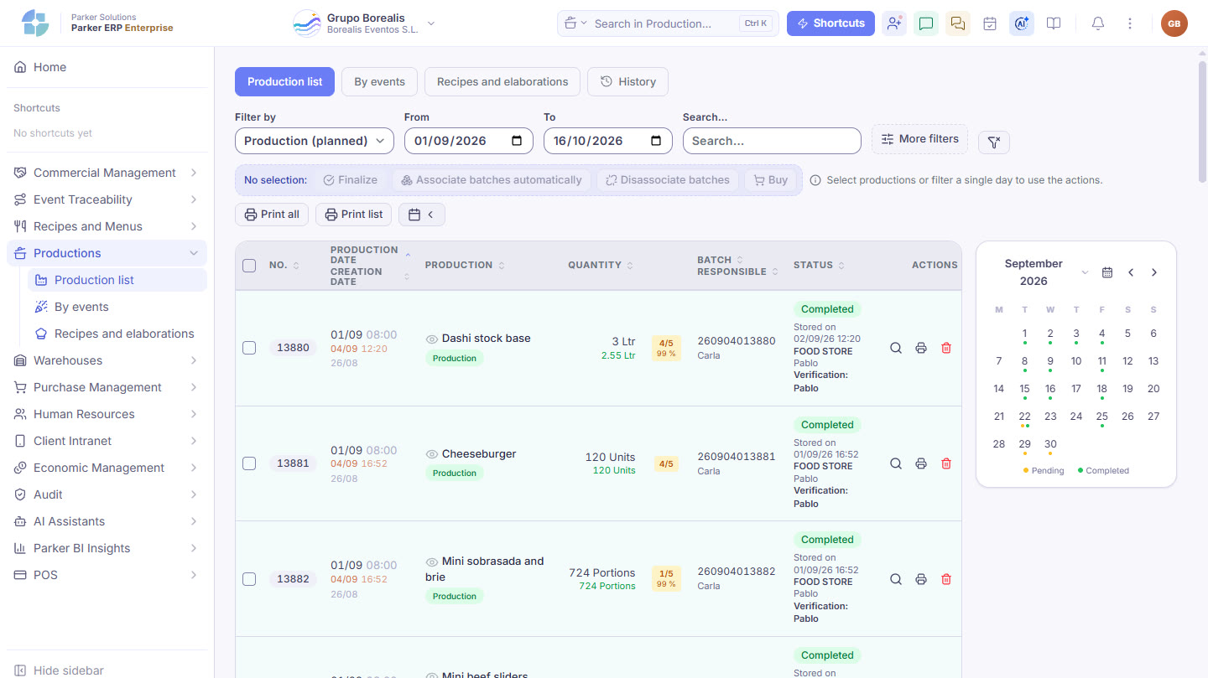Open the green chat message icon
Screen dimensions: 1208x678
pyautogui.click(x=926, y=23)
